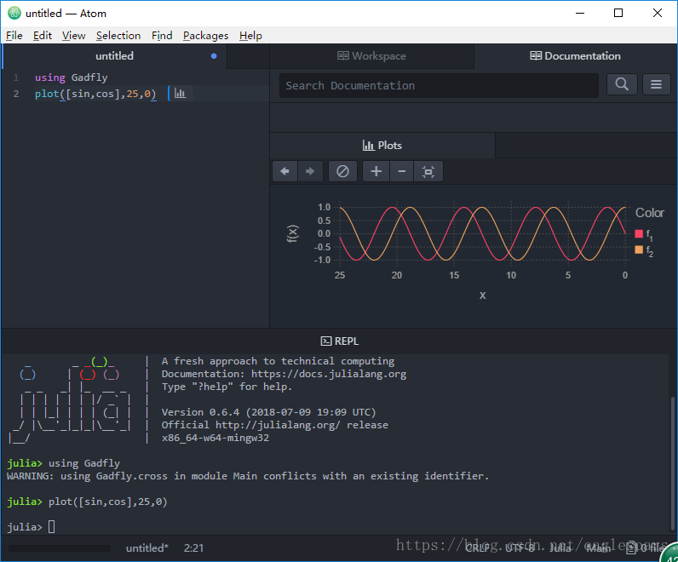Click the untitled* file name in status bar

[147, 548]
